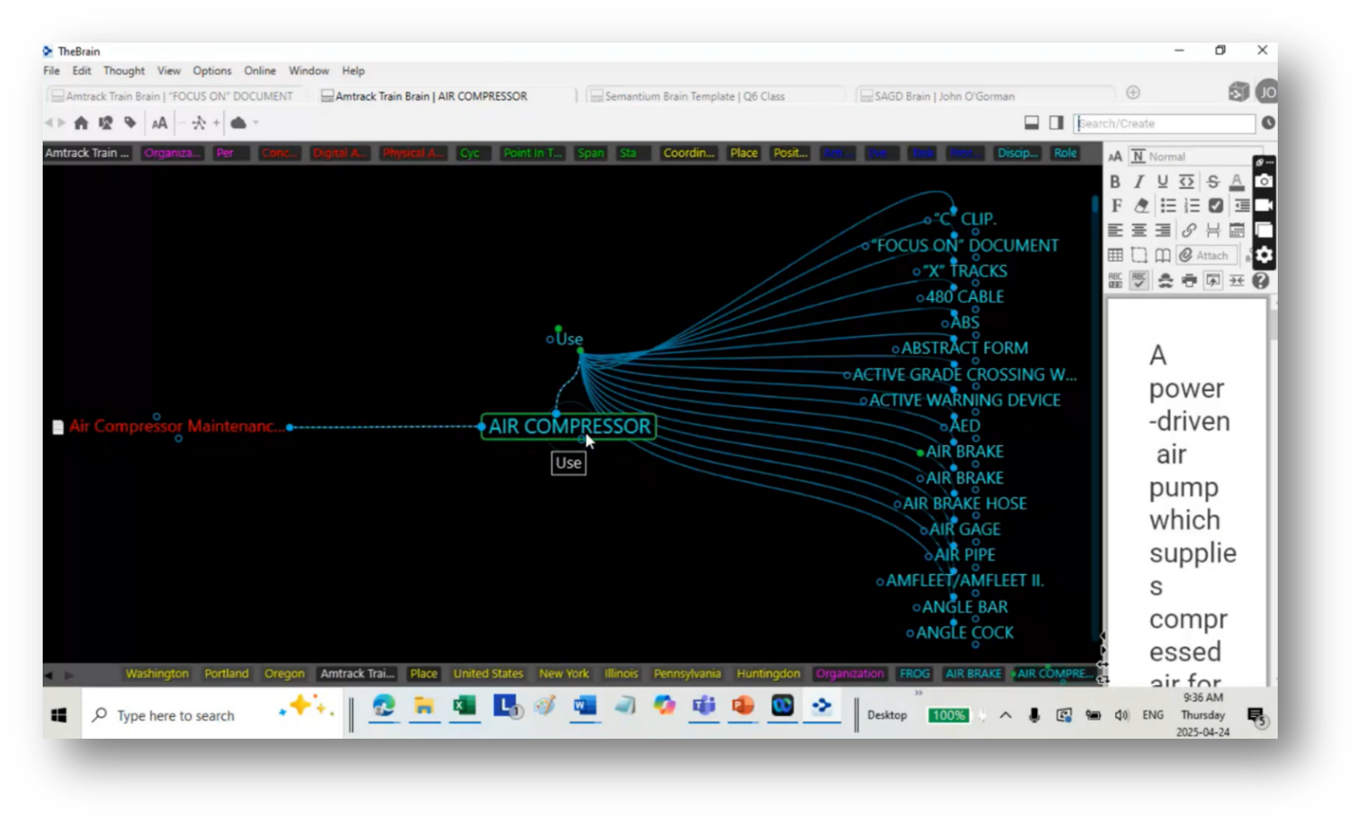Collapse with the minus control in the toolbar
This screenshot has width=1364, height=825.
point(182,123)
